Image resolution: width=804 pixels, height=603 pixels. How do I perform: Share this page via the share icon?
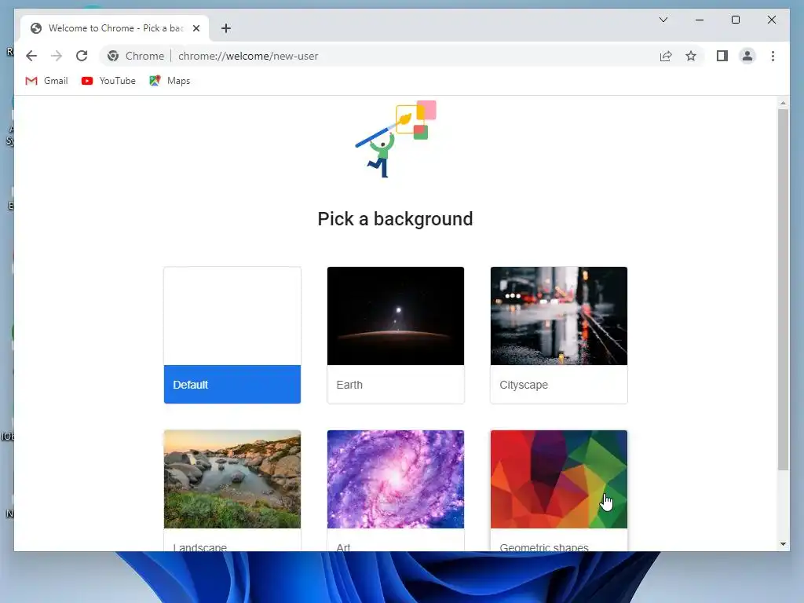click(666, 56)
